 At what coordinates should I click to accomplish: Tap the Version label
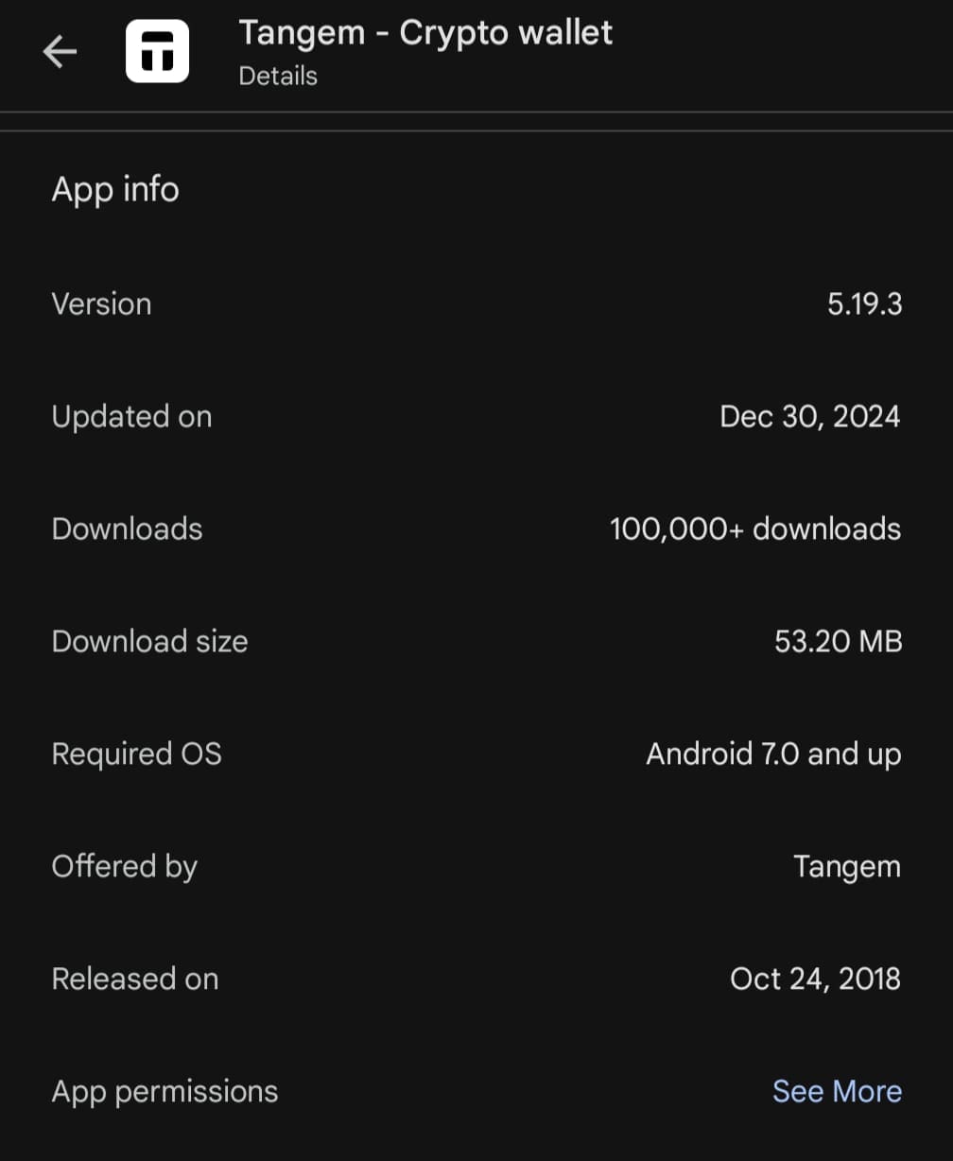pos(101,304)
